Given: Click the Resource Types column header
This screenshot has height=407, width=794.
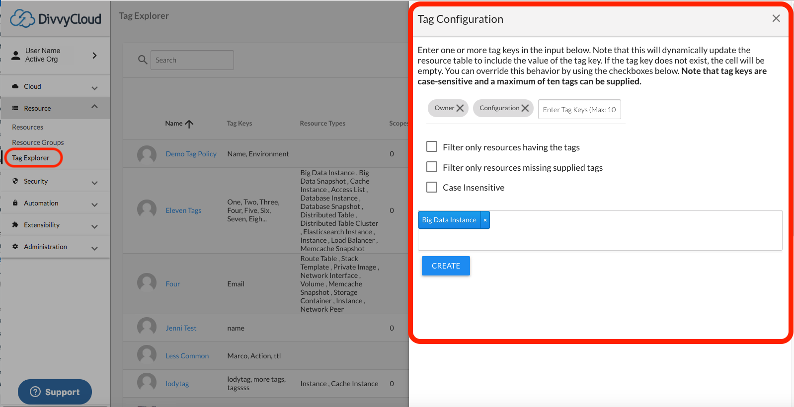Looking at the screenshot, I should pos(322,123).
